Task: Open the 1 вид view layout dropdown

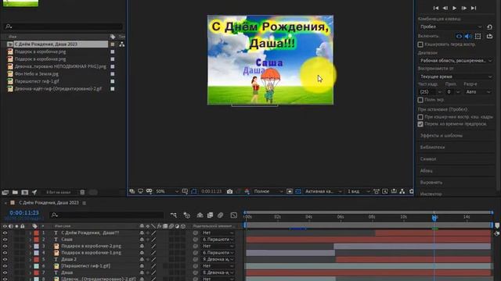Action: click(359, 191)
